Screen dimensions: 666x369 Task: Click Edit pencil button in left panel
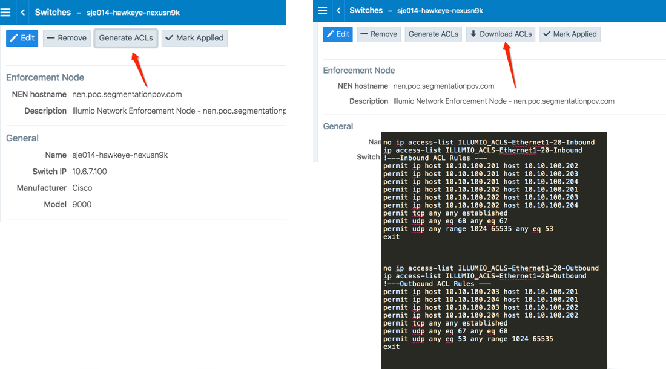[22, 38]
